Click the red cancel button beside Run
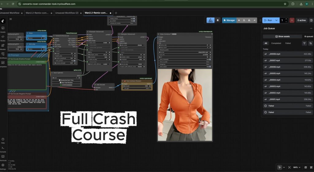This screenshot has height=172, width=314. tap(292, 20)
